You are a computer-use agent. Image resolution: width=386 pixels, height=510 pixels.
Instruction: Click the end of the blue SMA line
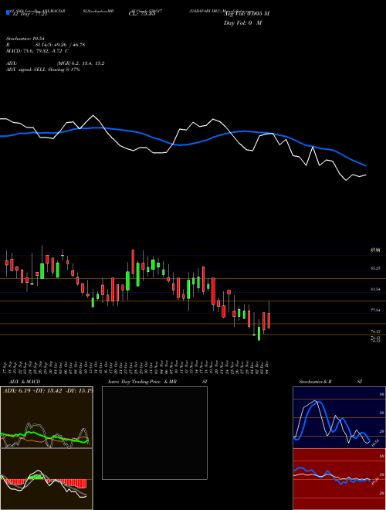click(366, 166)
